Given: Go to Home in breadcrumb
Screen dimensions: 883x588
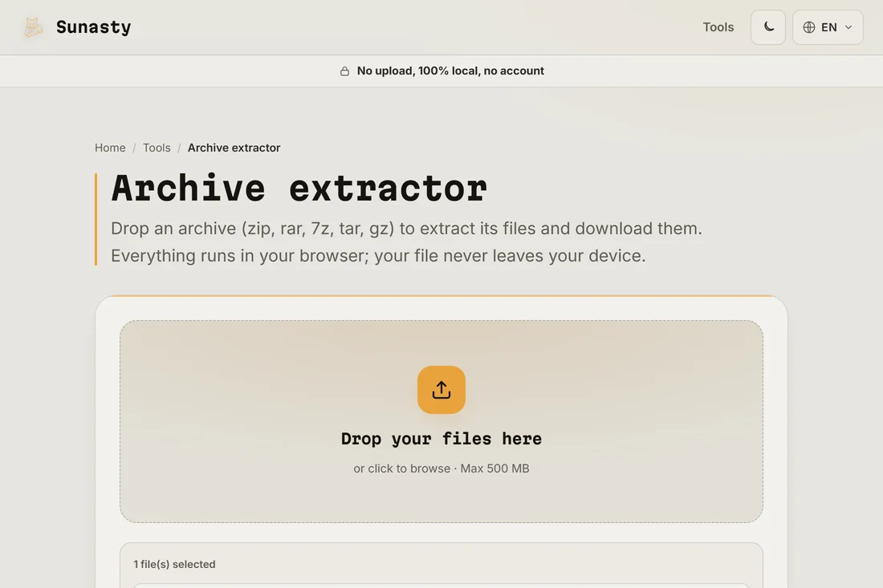Looking at the screenshot, I should (110, 148).
